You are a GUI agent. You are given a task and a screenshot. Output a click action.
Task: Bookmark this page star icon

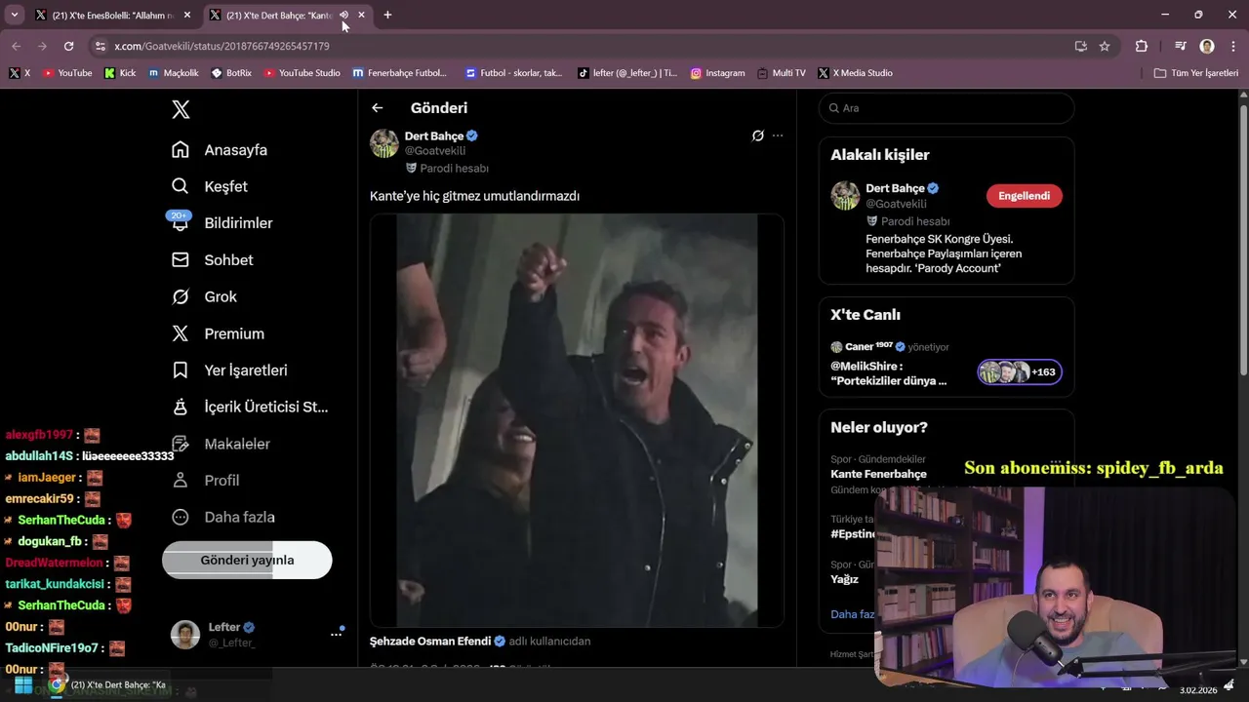[x=1105, y=46]
